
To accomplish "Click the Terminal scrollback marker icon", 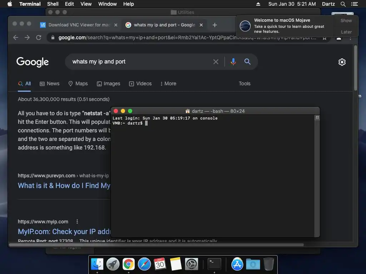I will click(317, 118).
